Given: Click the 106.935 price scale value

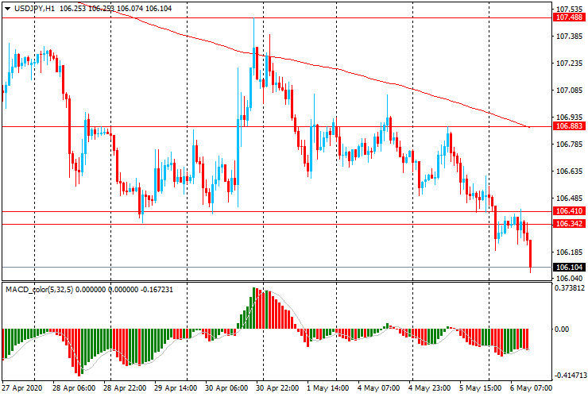Looking at the screenshot, I should pos(569,117).
